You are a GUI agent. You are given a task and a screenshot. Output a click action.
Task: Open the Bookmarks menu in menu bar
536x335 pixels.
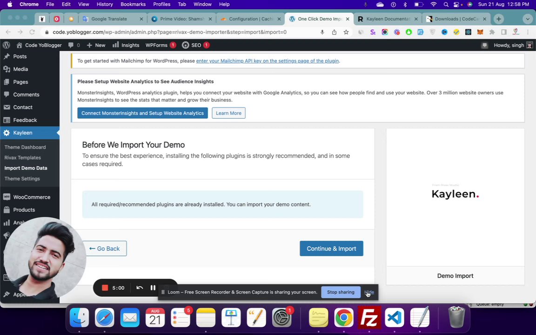133,5
